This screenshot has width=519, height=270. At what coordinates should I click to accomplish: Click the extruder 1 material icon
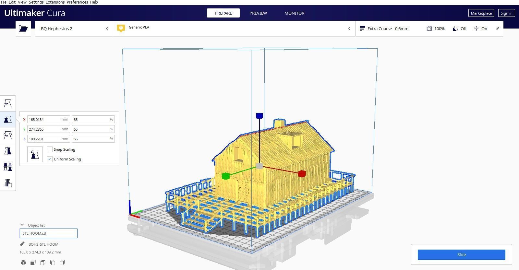coord(121,28)
